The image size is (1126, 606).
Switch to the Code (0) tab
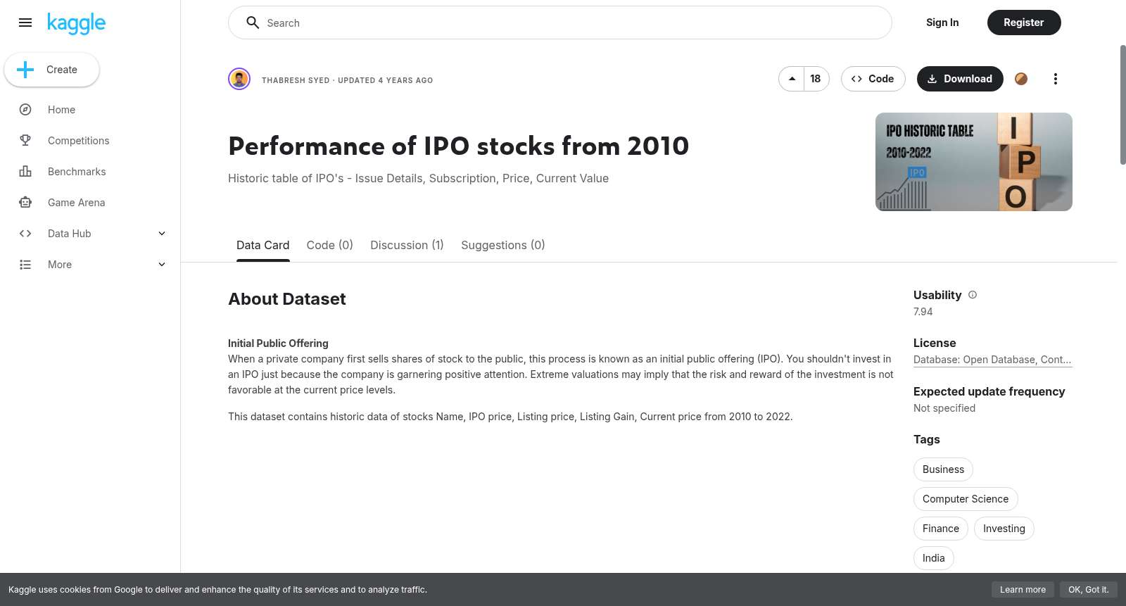pyautogui.click(x=329, y=245)
